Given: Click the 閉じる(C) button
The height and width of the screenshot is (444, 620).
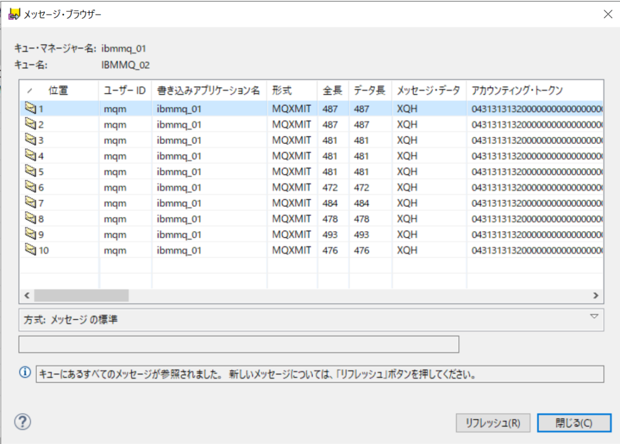Looking at the screenshot, I should click(574, 423).
